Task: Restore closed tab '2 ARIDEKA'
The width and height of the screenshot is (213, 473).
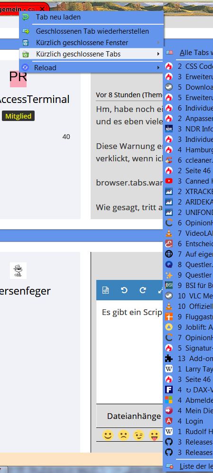Action: 189,202
